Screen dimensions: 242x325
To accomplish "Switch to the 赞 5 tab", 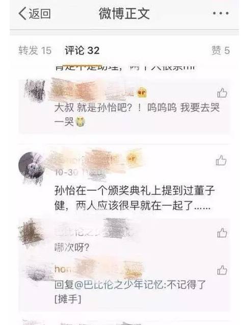I will click(x=221, y=51).
